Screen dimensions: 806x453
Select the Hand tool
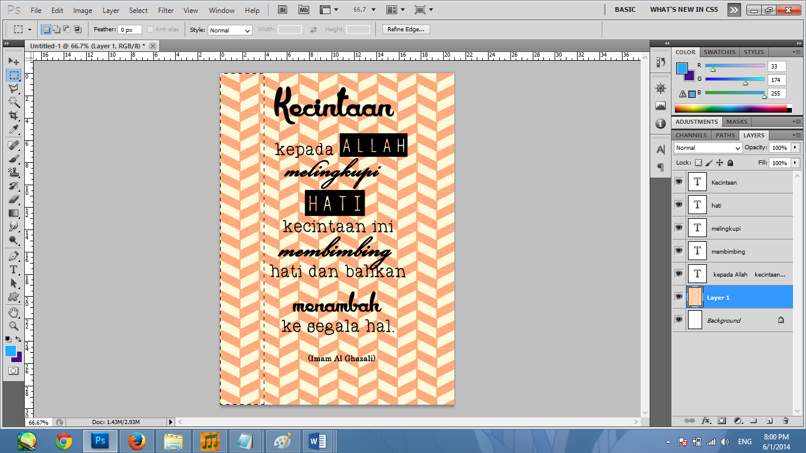[13, 312]
